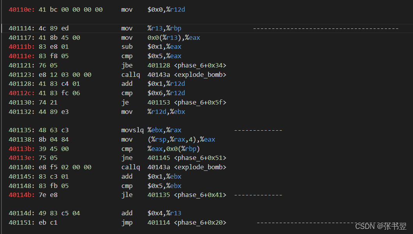Click bytes 49 83 c5 04
The image size is (413, 234).
tap(59, 213)
